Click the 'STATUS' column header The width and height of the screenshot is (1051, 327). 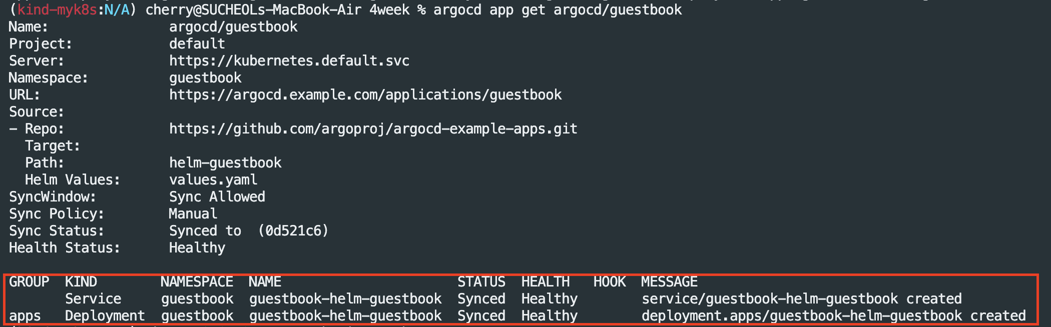click(481, 282)
